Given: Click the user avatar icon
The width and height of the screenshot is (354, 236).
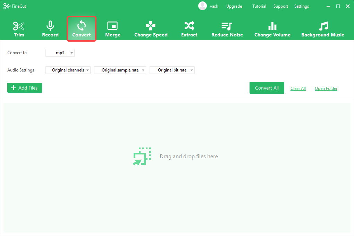Looking at the screenshot, I should (x=202, y=6).
